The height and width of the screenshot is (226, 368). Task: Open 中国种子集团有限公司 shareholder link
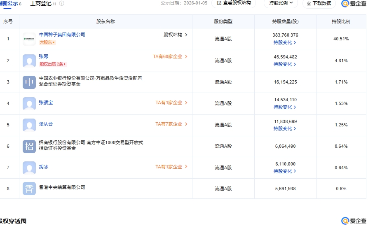tap(62, 35)
